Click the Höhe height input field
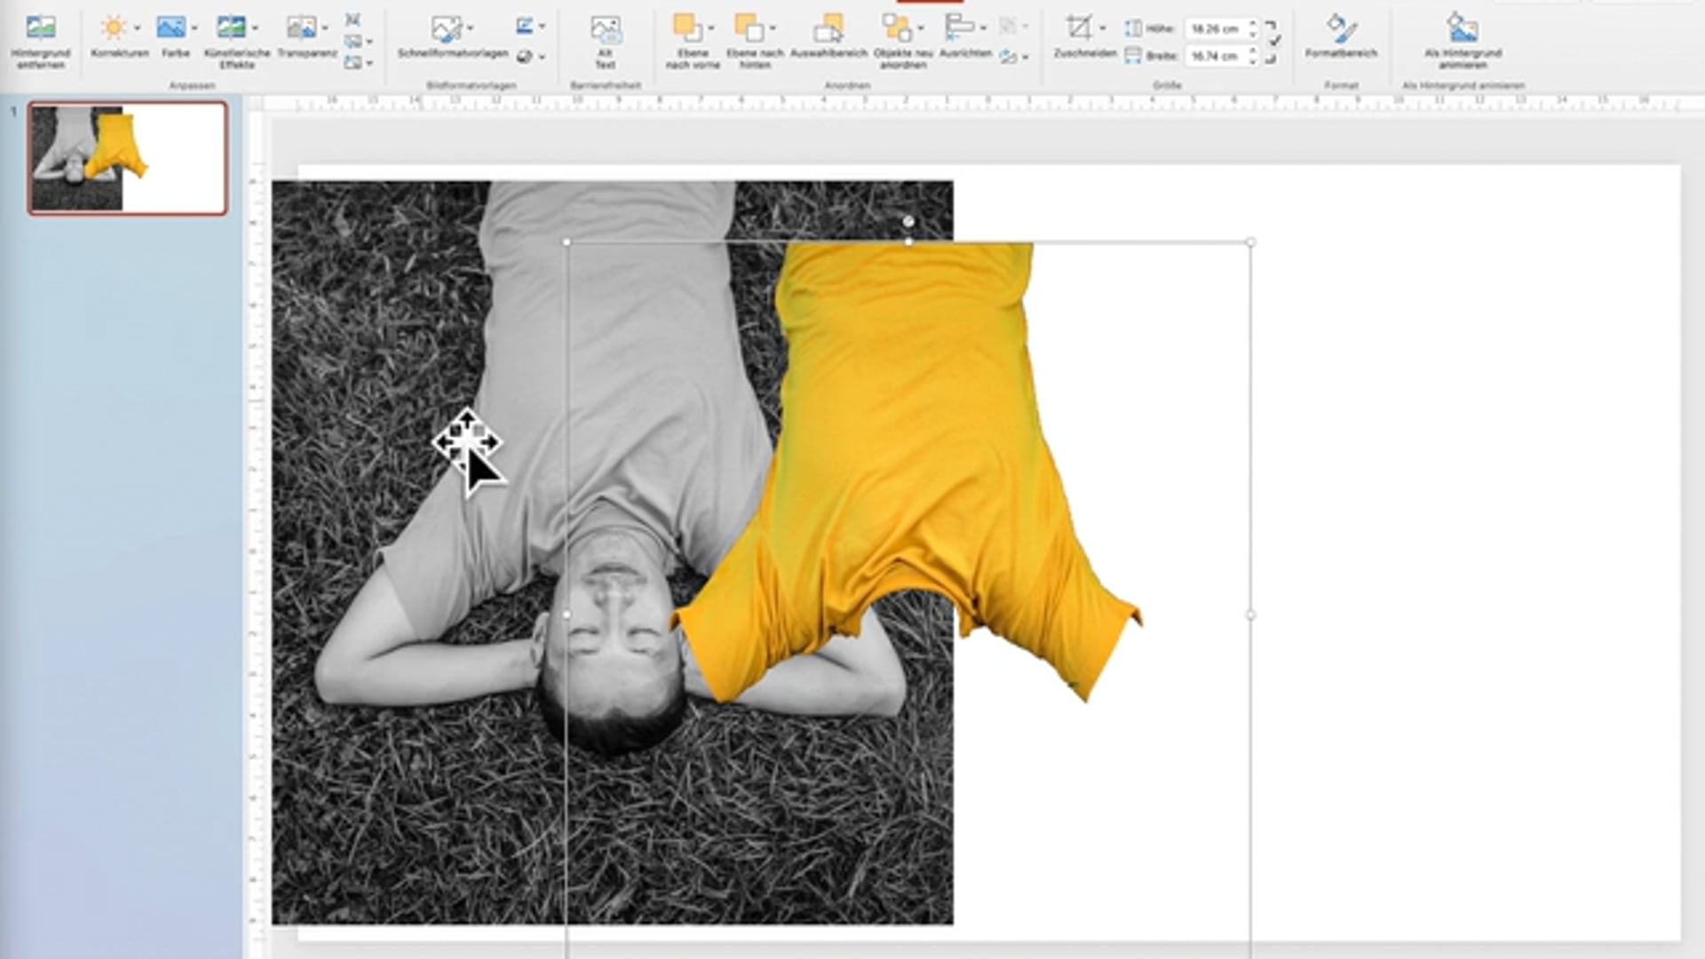Screen dimensions: 1705x959 coord(1214,29)
